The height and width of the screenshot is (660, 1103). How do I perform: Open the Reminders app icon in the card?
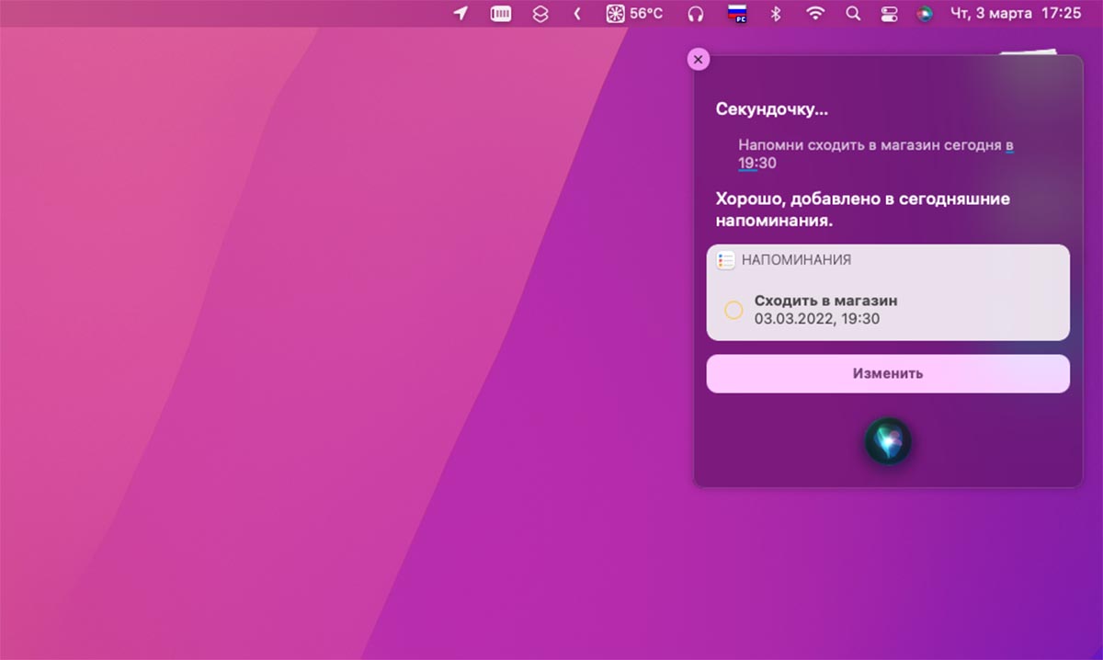pos(726,260)
